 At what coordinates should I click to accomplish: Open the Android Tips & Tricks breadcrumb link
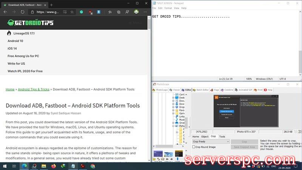34,90
